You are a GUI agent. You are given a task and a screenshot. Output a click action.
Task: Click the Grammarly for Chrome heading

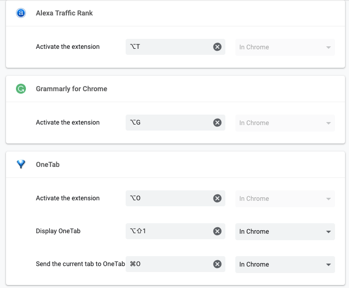point(71,89)
